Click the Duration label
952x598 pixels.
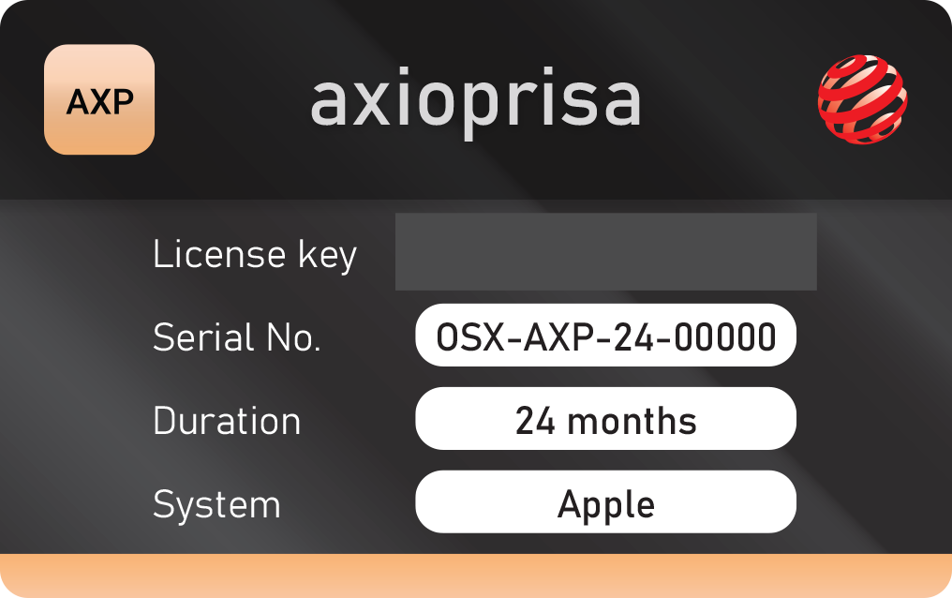click(227, 421)
